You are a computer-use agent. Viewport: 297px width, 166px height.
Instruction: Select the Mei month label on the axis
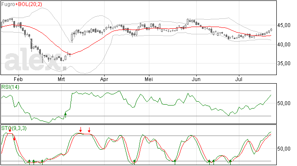point(148,79)
